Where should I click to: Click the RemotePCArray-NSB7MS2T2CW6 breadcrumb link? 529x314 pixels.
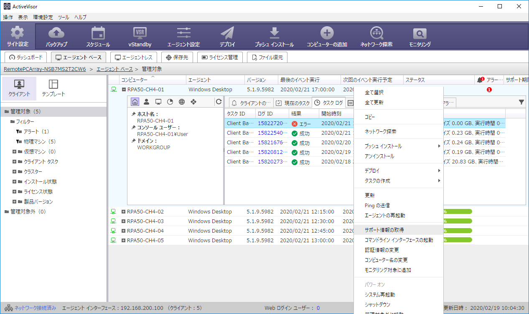(45, 69)
